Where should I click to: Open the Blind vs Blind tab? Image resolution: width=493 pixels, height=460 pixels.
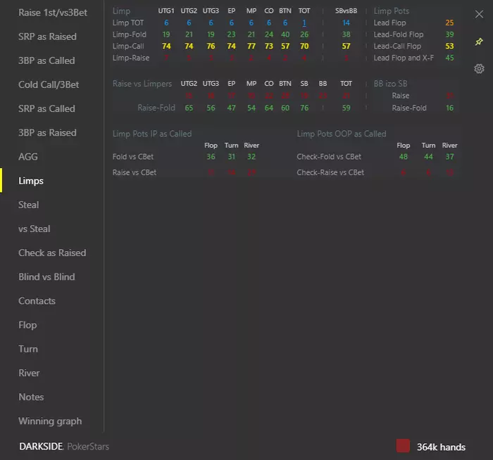47,277
